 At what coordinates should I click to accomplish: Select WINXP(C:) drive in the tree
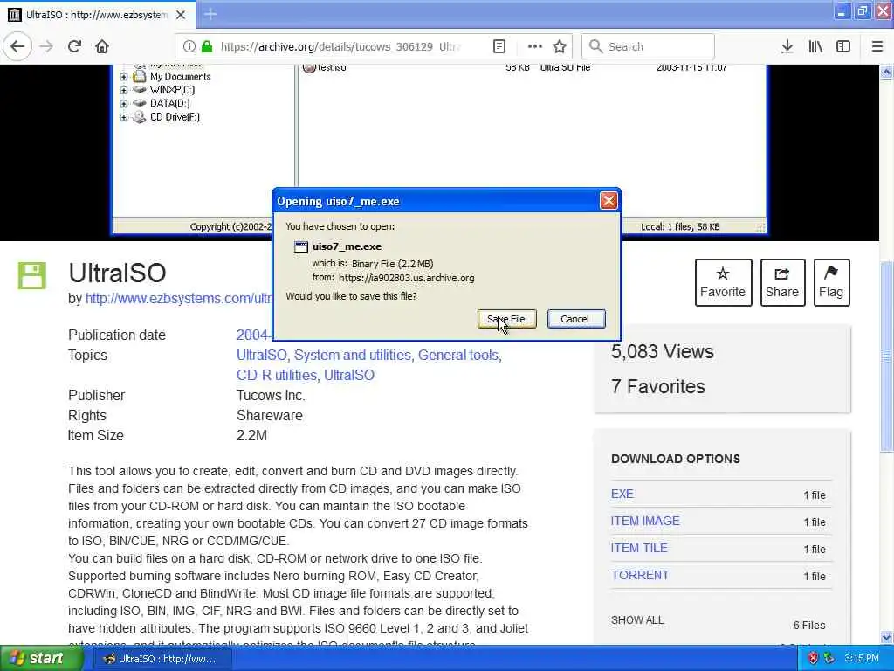[x=172, y=90]
